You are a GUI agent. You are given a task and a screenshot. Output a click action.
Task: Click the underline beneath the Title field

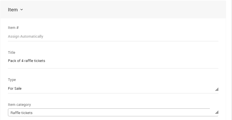pos(113,68)
